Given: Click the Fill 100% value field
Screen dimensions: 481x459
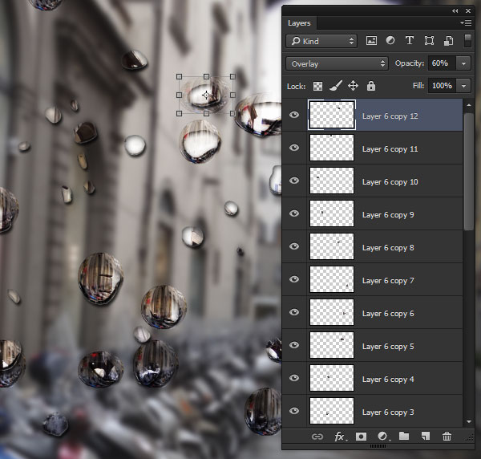Looking at the screenshot, I should [x=442, y=86].
